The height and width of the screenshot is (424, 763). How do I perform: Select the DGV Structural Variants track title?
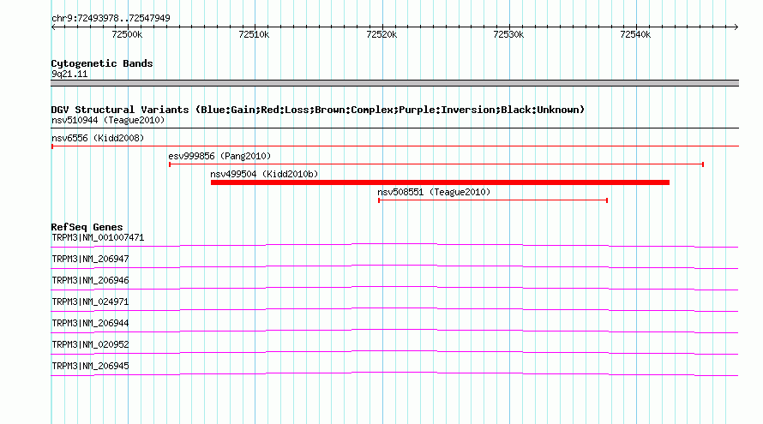318,110
